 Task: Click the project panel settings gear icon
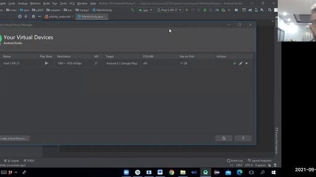pyautogui.click(x=33, y=17)
